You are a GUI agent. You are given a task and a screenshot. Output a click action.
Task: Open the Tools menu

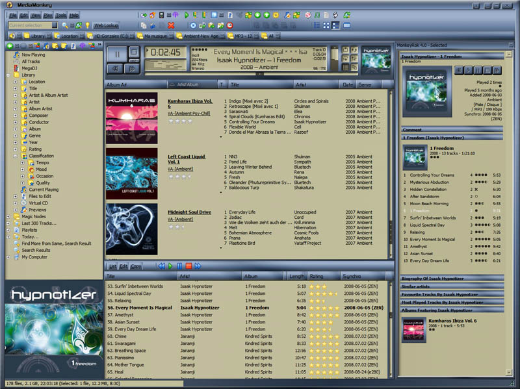60,15
